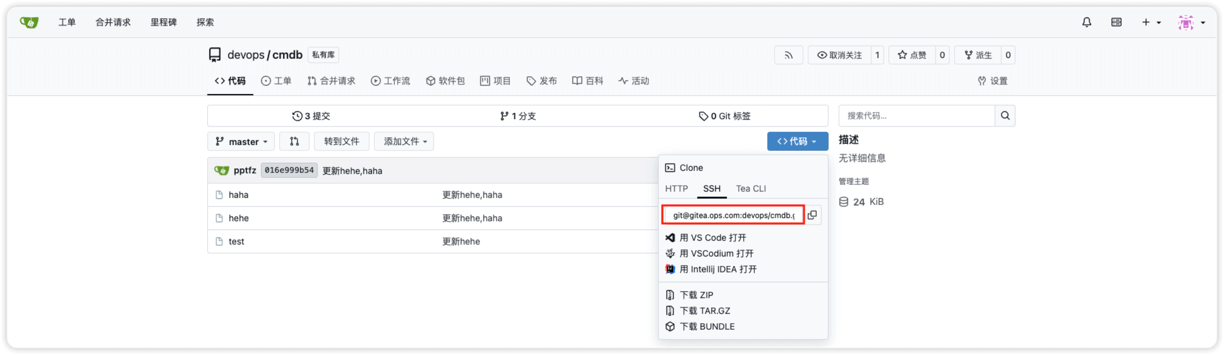The height and width of the screenshot is (355, 1224).
Task: Open 工单 in top navigation
Action: (67, 22)
